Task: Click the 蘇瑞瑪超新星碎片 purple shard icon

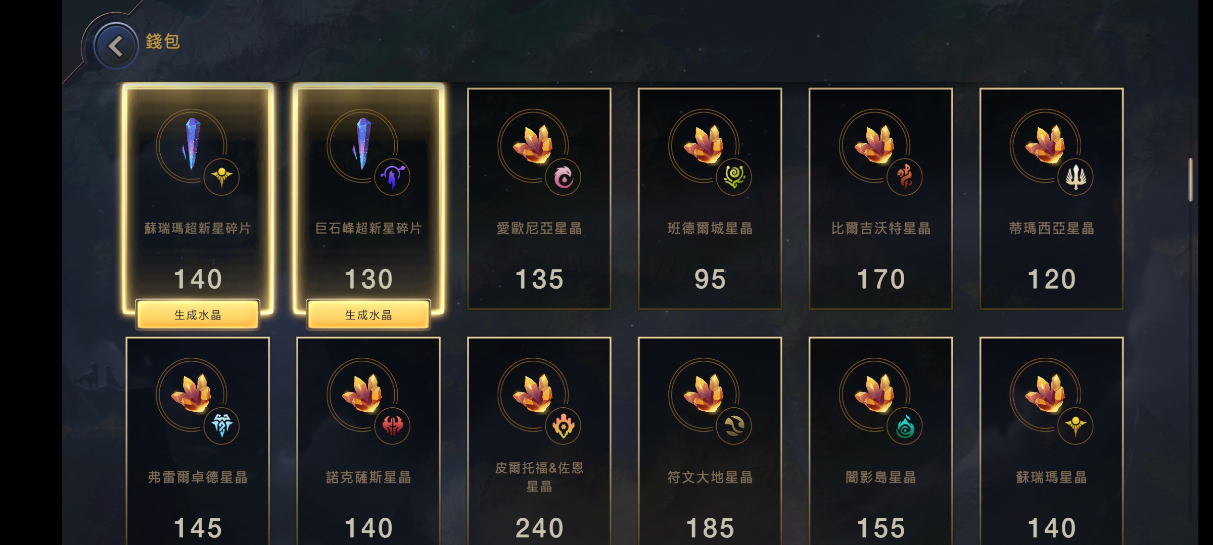Action: click(x=191, y=144)
